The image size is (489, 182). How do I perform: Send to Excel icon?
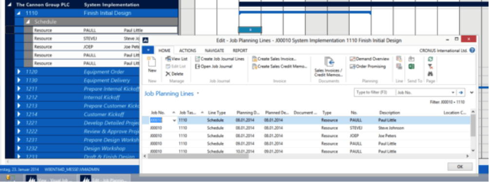412,66
